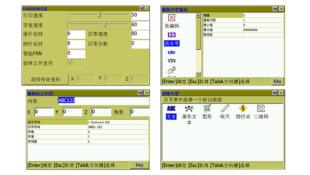The image size is (310, 175).
Task: Select the 无编码 red X icon
Action: (171, 18)
